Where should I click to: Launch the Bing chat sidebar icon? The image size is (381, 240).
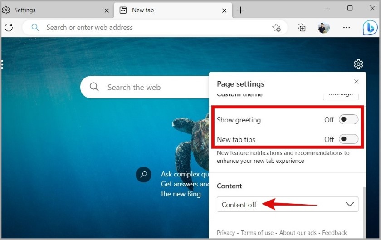tap(370, 28)
